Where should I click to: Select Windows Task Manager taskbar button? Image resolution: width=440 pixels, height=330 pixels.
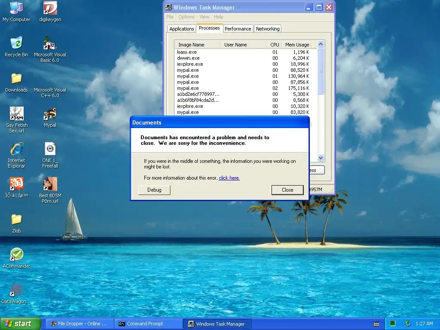point(217,324)
